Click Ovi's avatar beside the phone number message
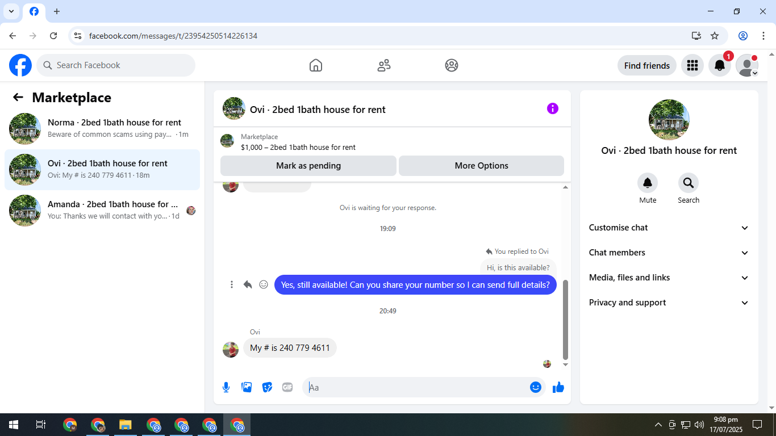776x436 pixels. pyautogui.click(x=231, y=350)
